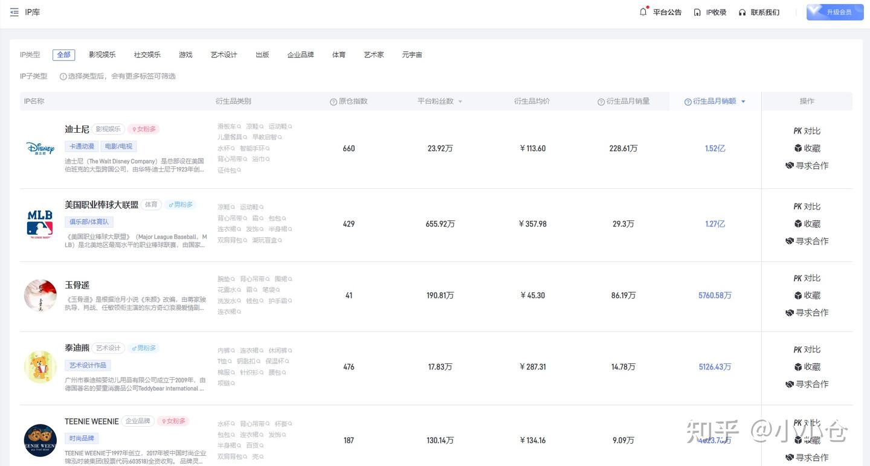Click PK 对比 for 玉骨遥
Viewport: 870px width, 466px height.
807,278
